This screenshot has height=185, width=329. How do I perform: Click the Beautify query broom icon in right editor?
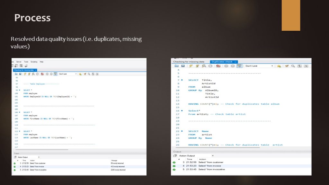pos(286,66)
